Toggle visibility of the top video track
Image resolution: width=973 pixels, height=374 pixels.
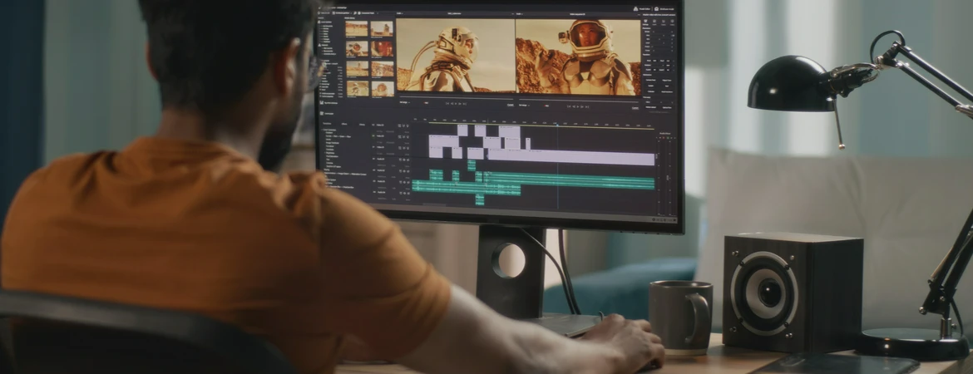(x=406, y=125)
